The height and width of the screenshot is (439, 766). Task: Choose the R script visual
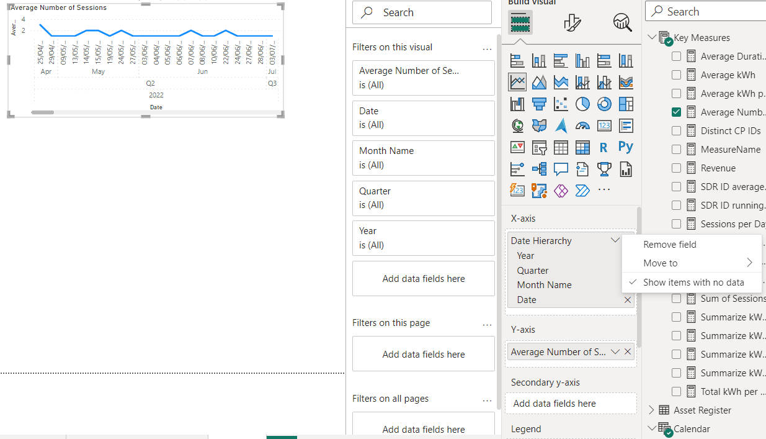(604, 147)
